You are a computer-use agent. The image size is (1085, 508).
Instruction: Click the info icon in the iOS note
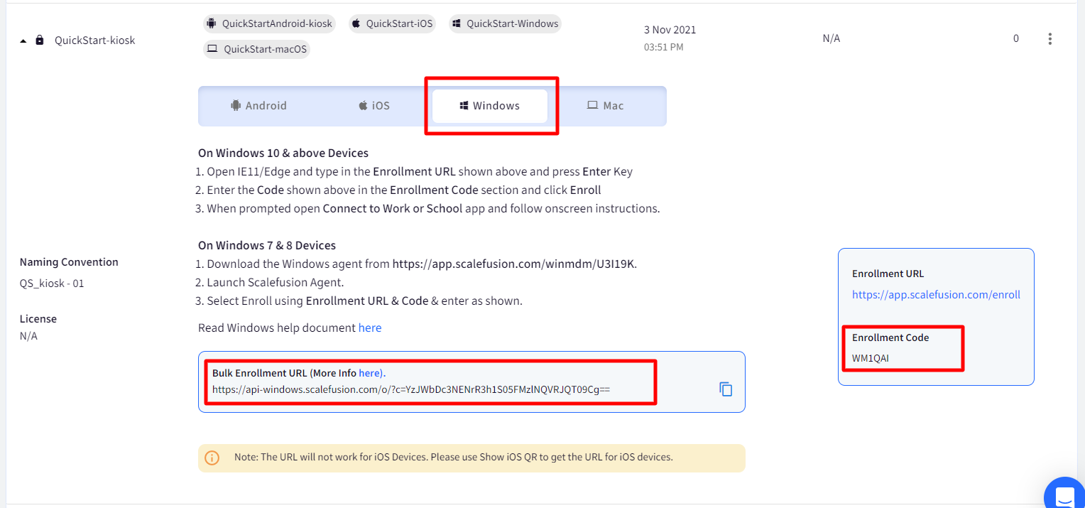click(x=212, y=458)
